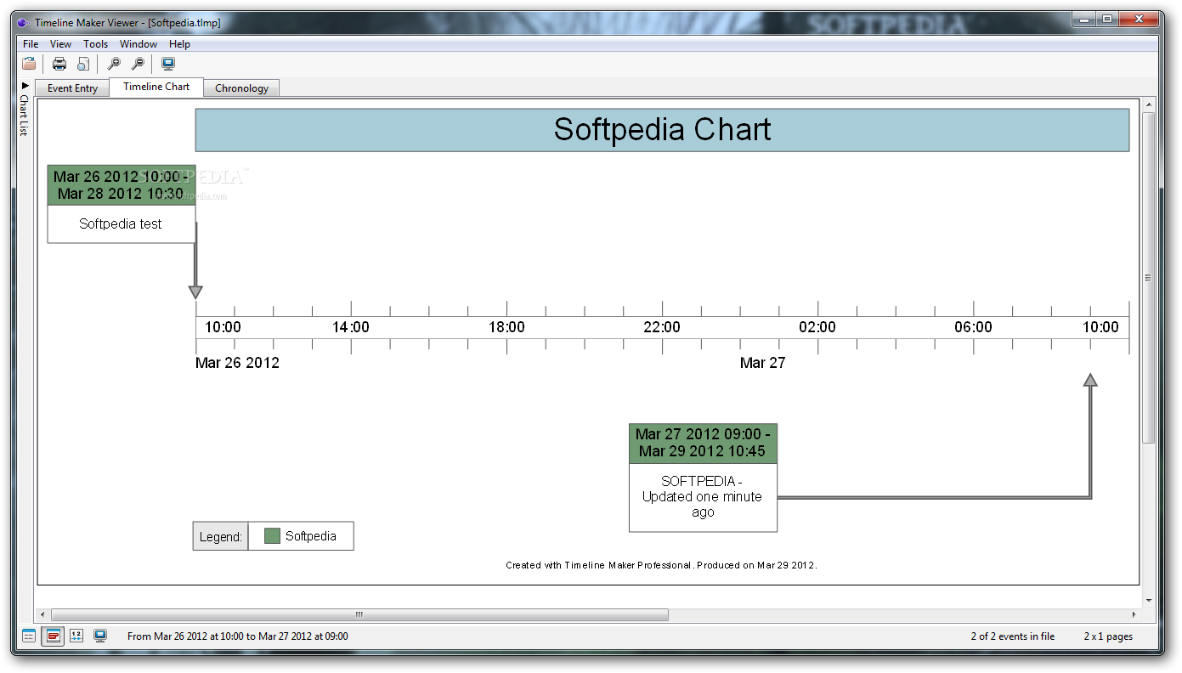
Task: Select Timeline Chart view icon in status bar
Action: pyautogui.click(x=53, y=636)
